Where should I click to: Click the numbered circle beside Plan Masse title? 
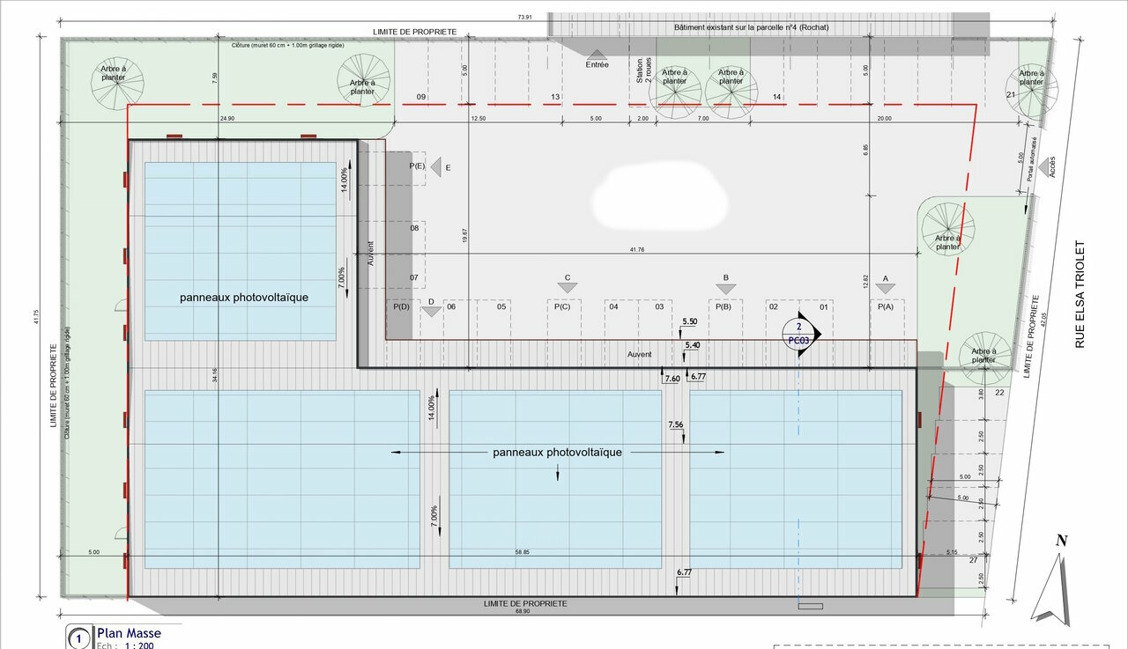pyautogui.click(x=79, y=638)
